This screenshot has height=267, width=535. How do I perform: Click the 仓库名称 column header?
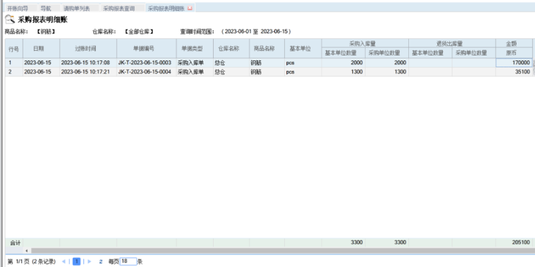(229, 48)
